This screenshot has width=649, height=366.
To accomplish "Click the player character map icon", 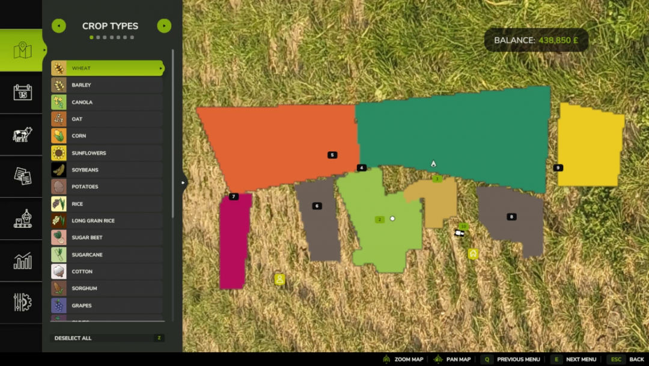I will tap(279, 279).
